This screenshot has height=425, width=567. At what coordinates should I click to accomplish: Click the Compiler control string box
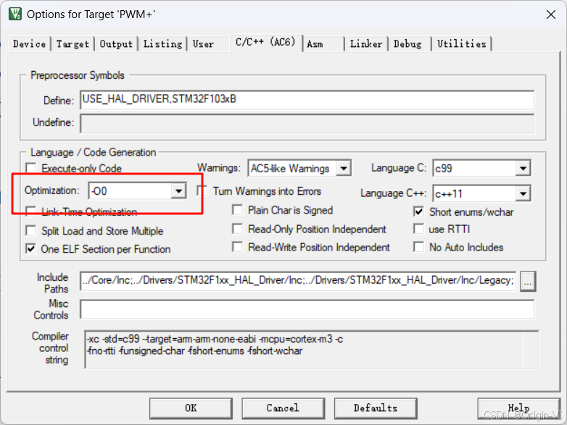(x=311, y=349)
